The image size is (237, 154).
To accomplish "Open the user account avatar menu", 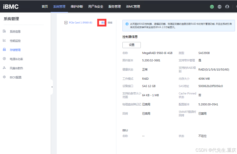I will tap(227, 7).
